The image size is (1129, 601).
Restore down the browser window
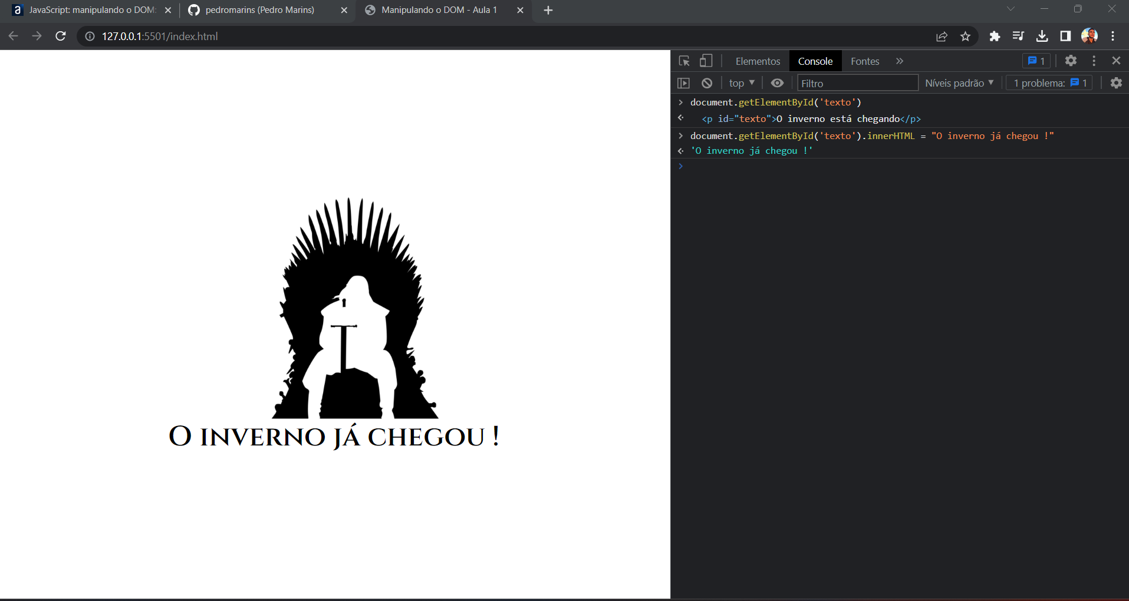(x=1078, y=9)
